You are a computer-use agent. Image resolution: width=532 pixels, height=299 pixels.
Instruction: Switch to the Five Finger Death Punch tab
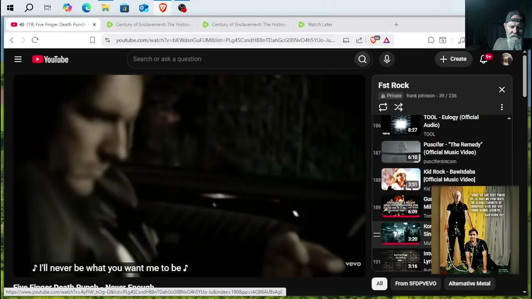pyautogui.click(x=53, y=25)
